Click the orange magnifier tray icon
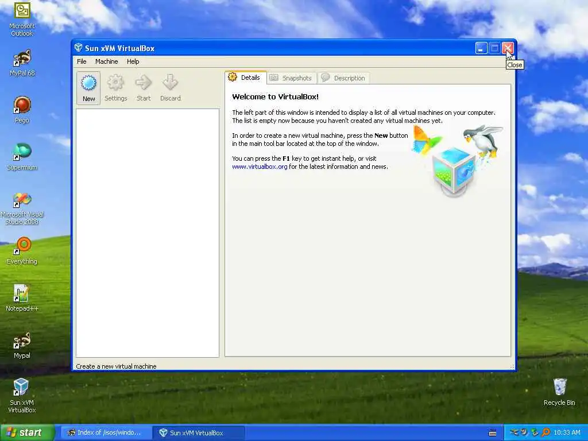 546,433
